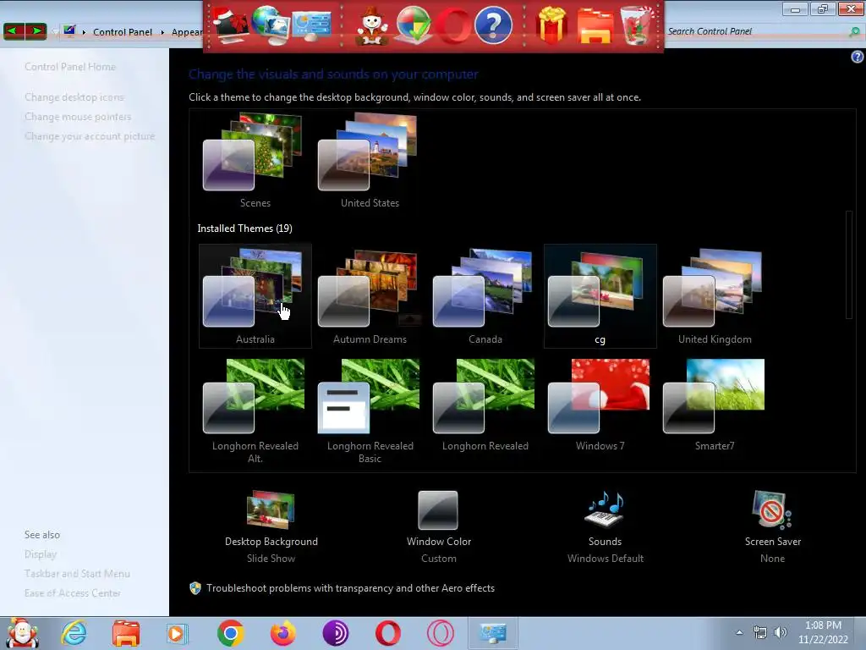This screenshot has height=650, width=866.
Task: Select the United States theme
Action: pos(370,160)
